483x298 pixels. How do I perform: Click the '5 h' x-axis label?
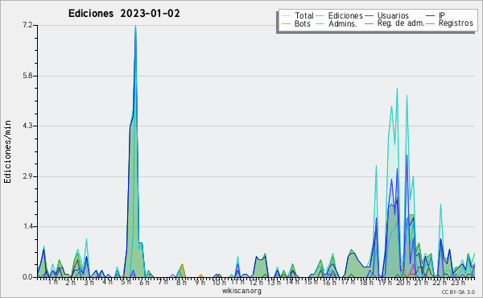tap(126, 282)
